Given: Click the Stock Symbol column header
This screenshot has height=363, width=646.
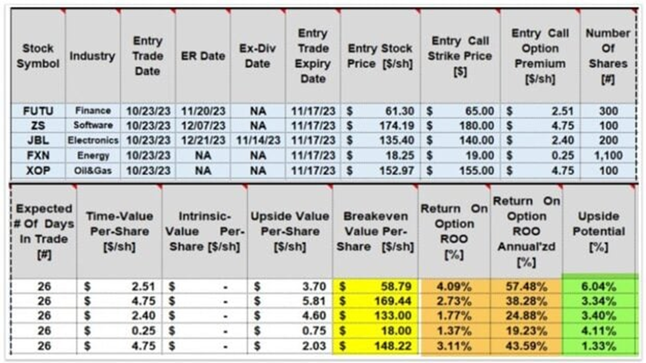Looking at the screenshot, I should (x=38, y=56).
